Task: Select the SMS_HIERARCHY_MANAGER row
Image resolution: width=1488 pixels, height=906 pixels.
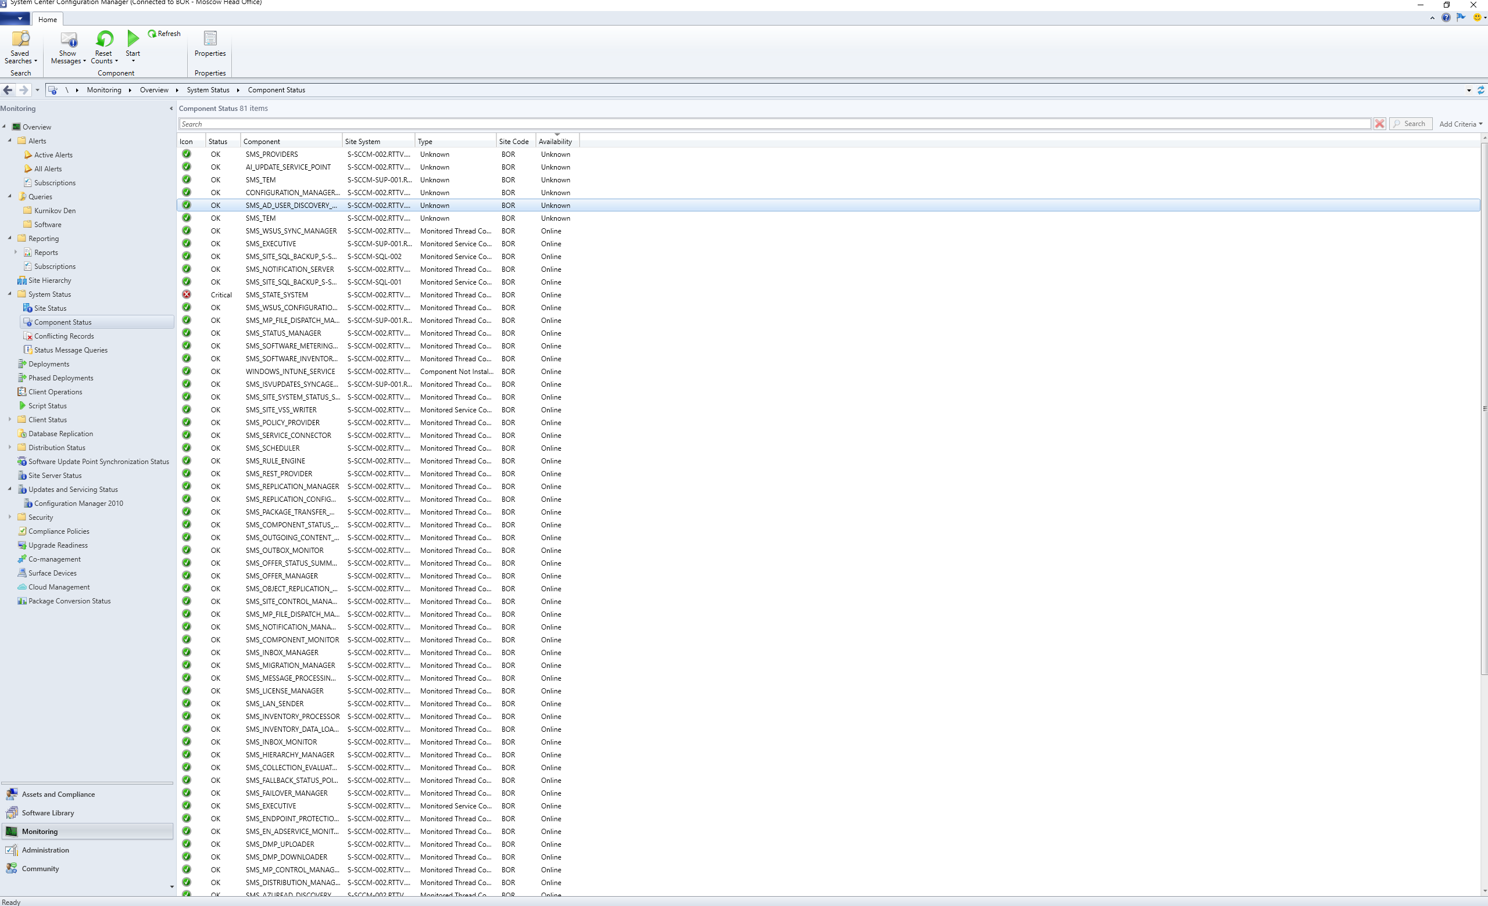Action: [x=828, y=754]
